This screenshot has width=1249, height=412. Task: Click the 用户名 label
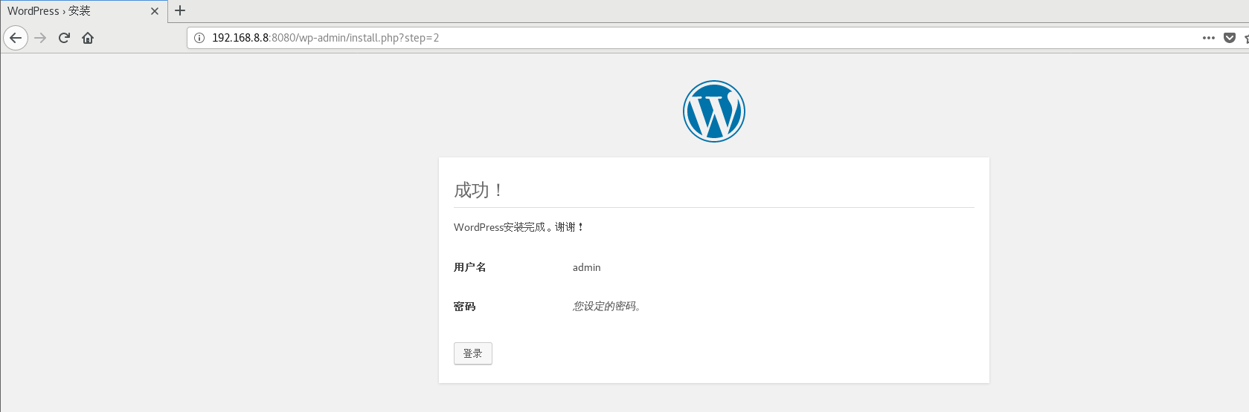[470, 267]
